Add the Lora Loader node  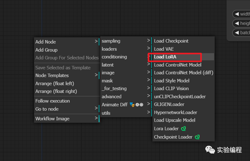click(x=183, y=129)
